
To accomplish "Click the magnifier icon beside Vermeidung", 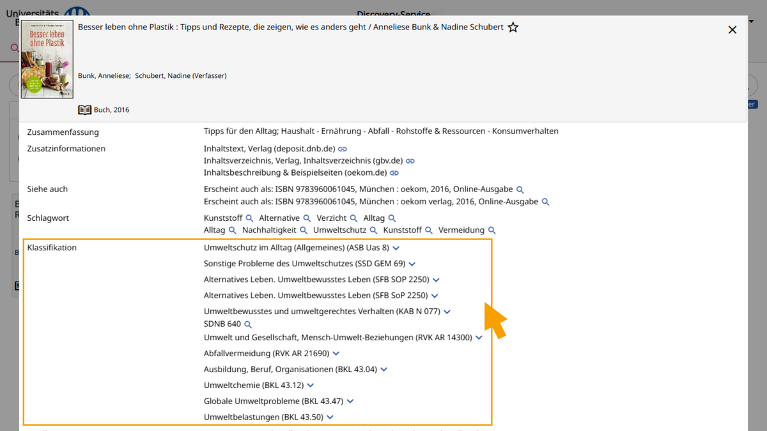I will coord(492,230).
